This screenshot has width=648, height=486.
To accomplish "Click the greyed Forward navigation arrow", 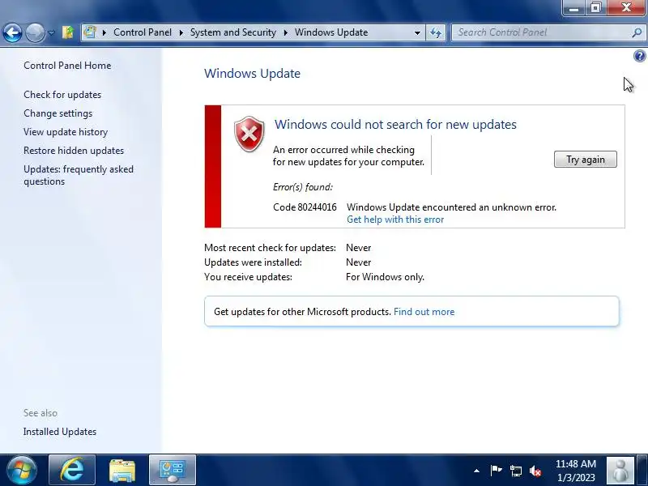I will tap(35, 32).
